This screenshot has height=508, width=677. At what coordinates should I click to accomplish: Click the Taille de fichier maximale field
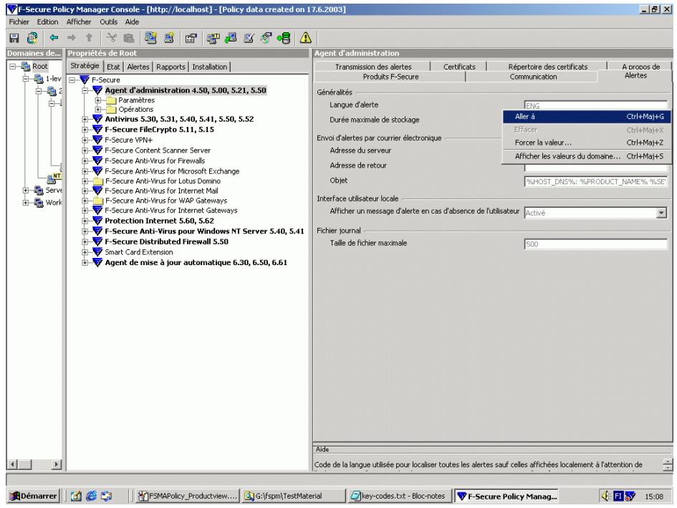pos(596,244)
